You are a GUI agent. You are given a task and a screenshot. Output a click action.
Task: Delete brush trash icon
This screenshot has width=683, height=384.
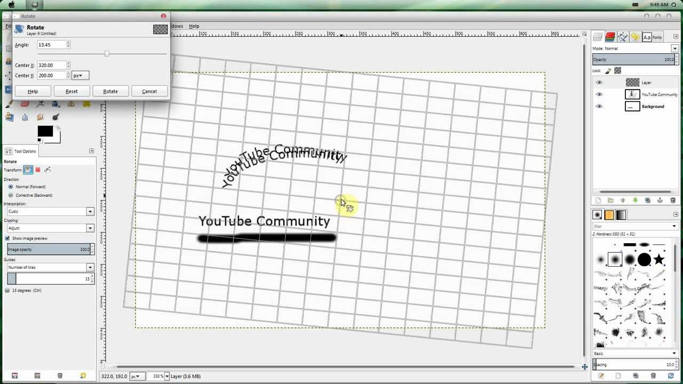point(653,376)
